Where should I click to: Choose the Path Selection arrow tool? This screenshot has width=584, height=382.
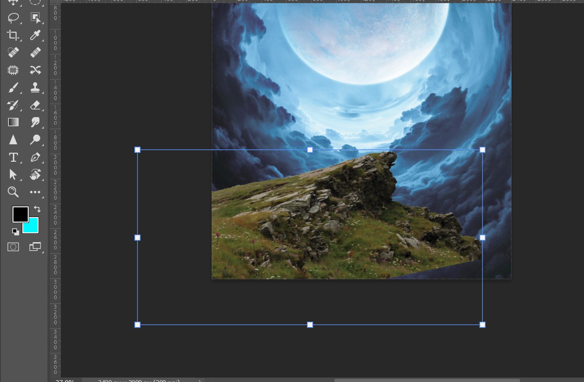13,175
